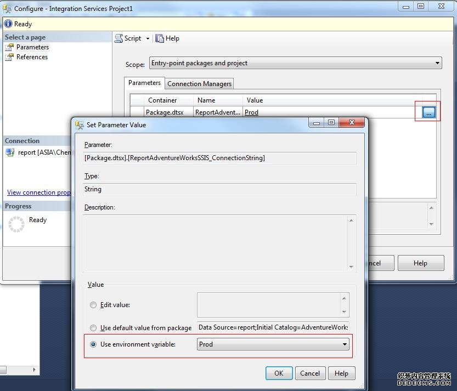Switch to the Parameters tab
Viewport: 457px width, 391px height.
[x=144, y=83]
